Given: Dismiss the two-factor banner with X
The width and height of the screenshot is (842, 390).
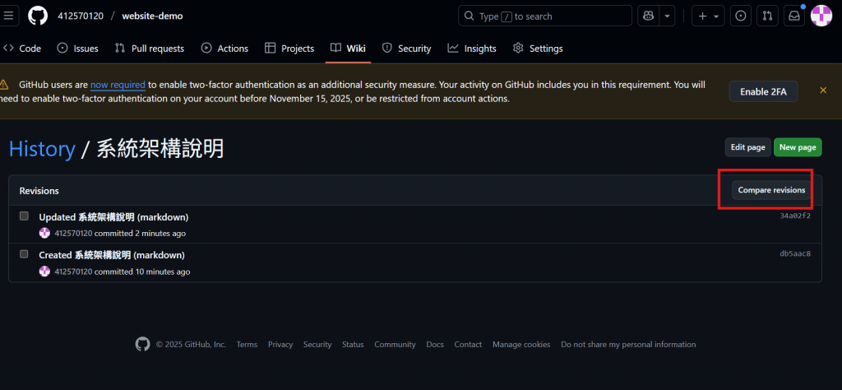Looking at the screenshot, I should (823, 91).
